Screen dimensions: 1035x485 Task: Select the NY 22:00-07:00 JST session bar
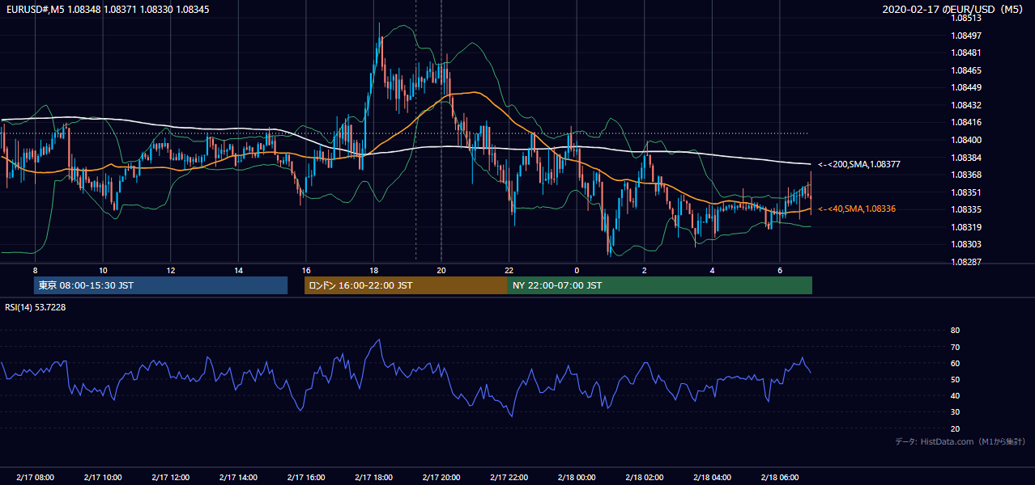660,285
